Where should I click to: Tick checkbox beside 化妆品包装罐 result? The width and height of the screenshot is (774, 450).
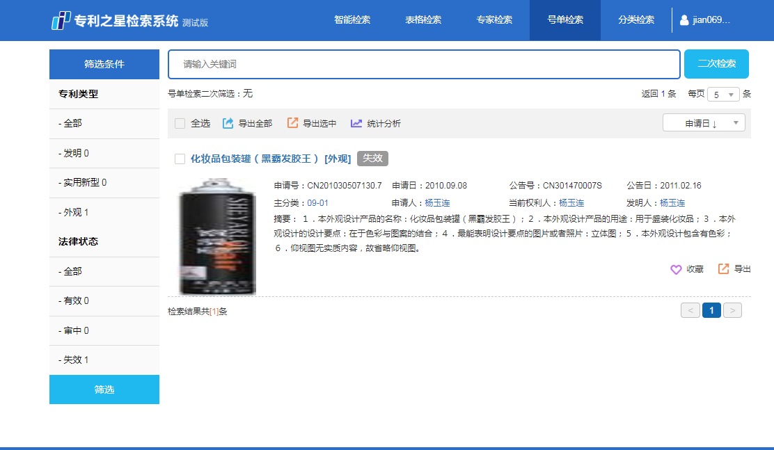pyautogui.click(x=180, y=159)
